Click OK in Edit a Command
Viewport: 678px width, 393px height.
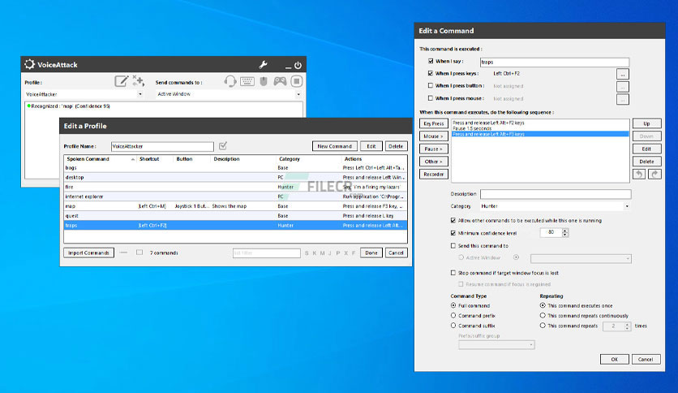coord(614,359)
